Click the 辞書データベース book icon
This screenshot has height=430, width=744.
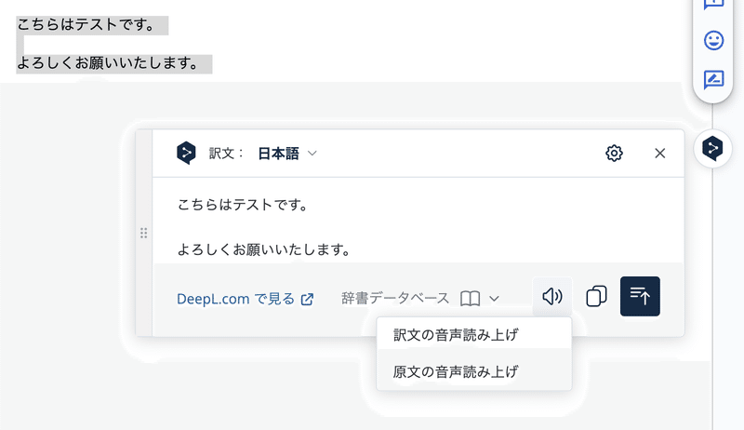[x=471, y=299]
